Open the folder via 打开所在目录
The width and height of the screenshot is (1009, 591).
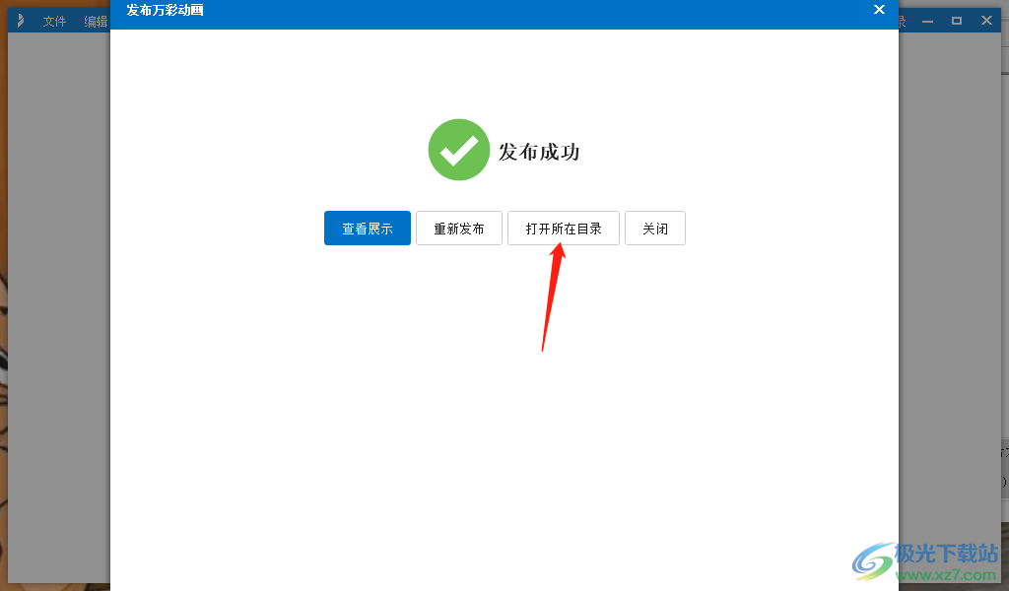tap(564, 229)
